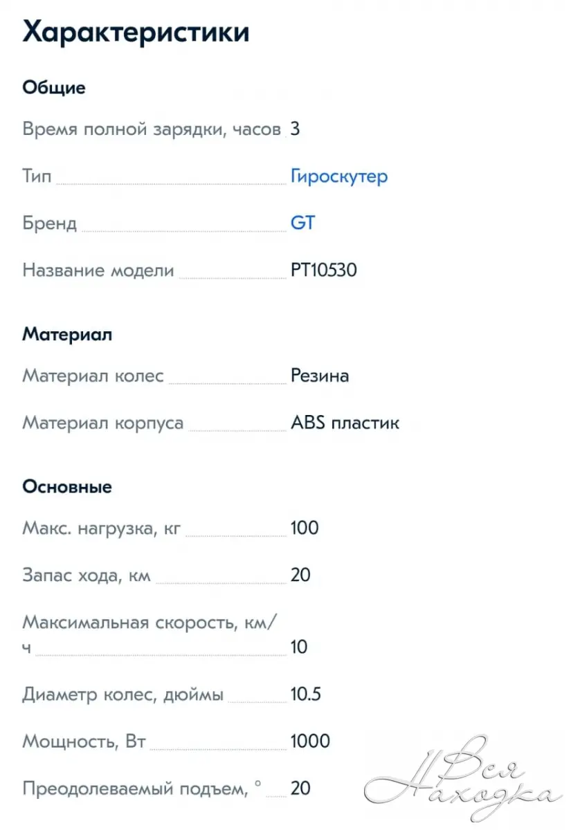Click the Макс. нагрузка, кг label

[102, 529]
